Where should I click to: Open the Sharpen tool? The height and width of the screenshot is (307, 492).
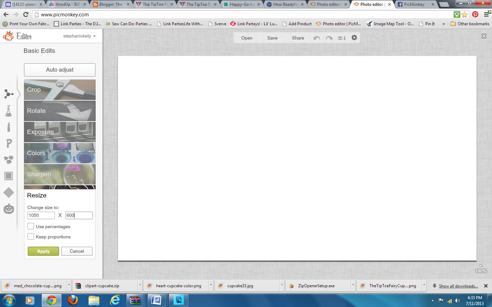60,174
